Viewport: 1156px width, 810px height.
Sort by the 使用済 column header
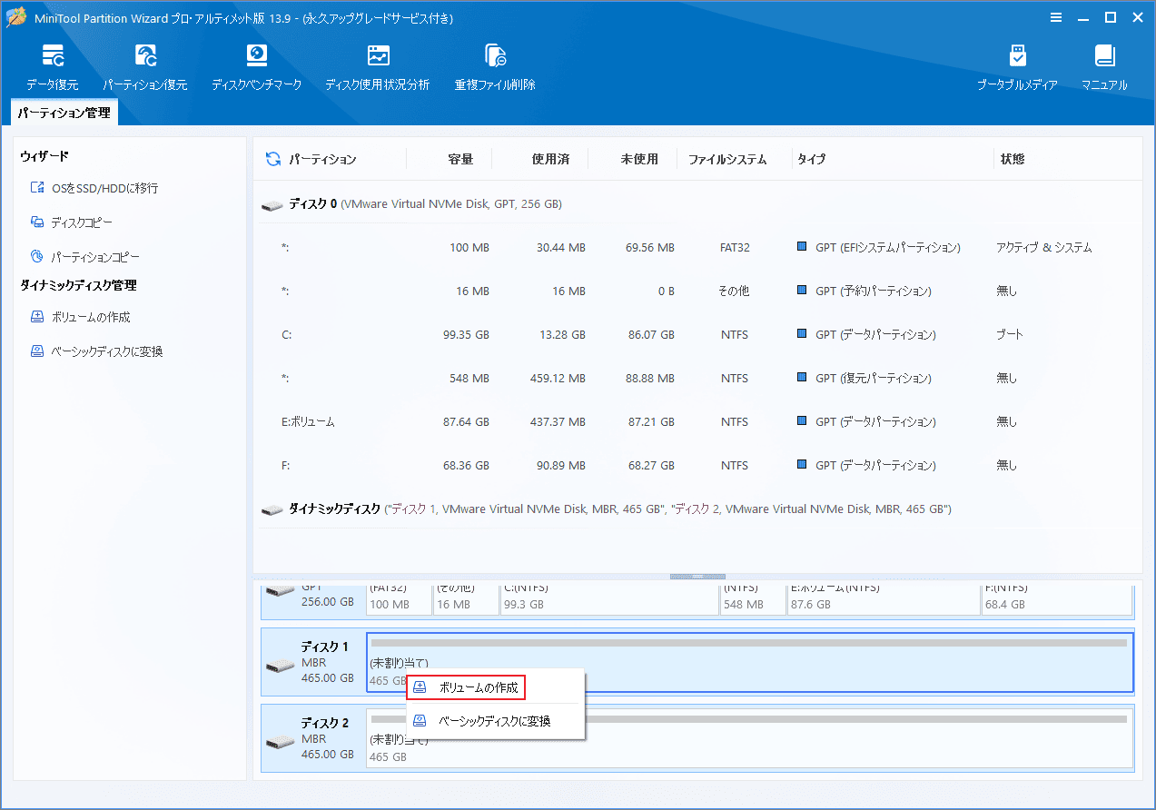[550, 159]
